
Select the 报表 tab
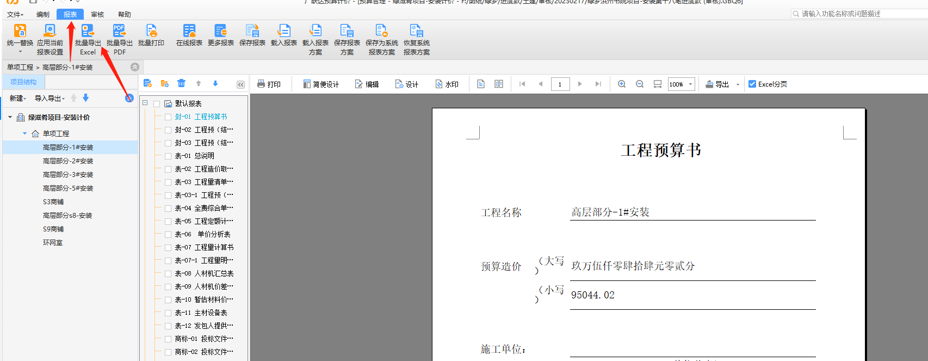[70, 15]
